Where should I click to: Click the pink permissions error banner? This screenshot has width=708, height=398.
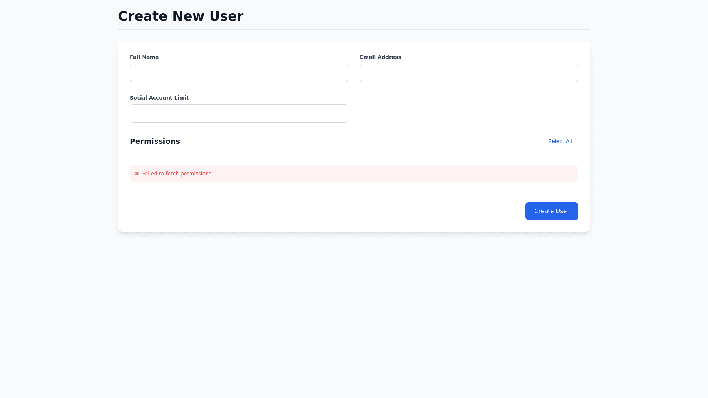pyautogui.click(x=354, y=174)
